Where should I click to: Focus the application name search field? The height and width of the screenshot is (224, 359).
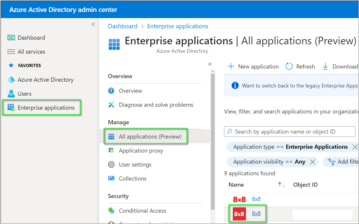point(290,132)
